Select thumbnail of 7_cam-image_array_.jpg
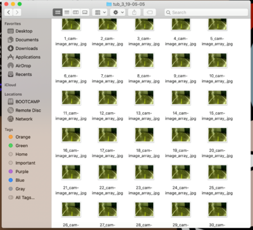Image resolution: width=253 pixels, height=230 pixels. click(108, 60)
